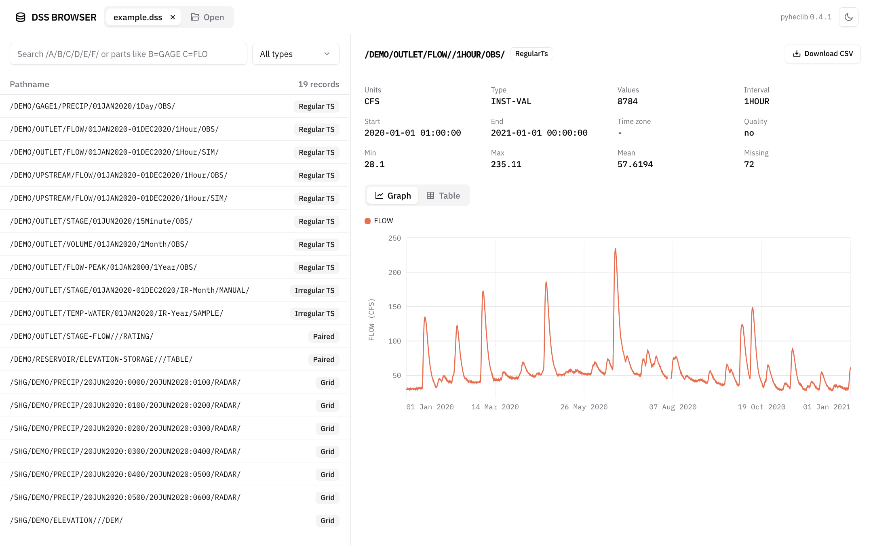Select the OUTLET FLOW 1Hour SIM record
Screen dimensions: 873x545
click(175, 152)
